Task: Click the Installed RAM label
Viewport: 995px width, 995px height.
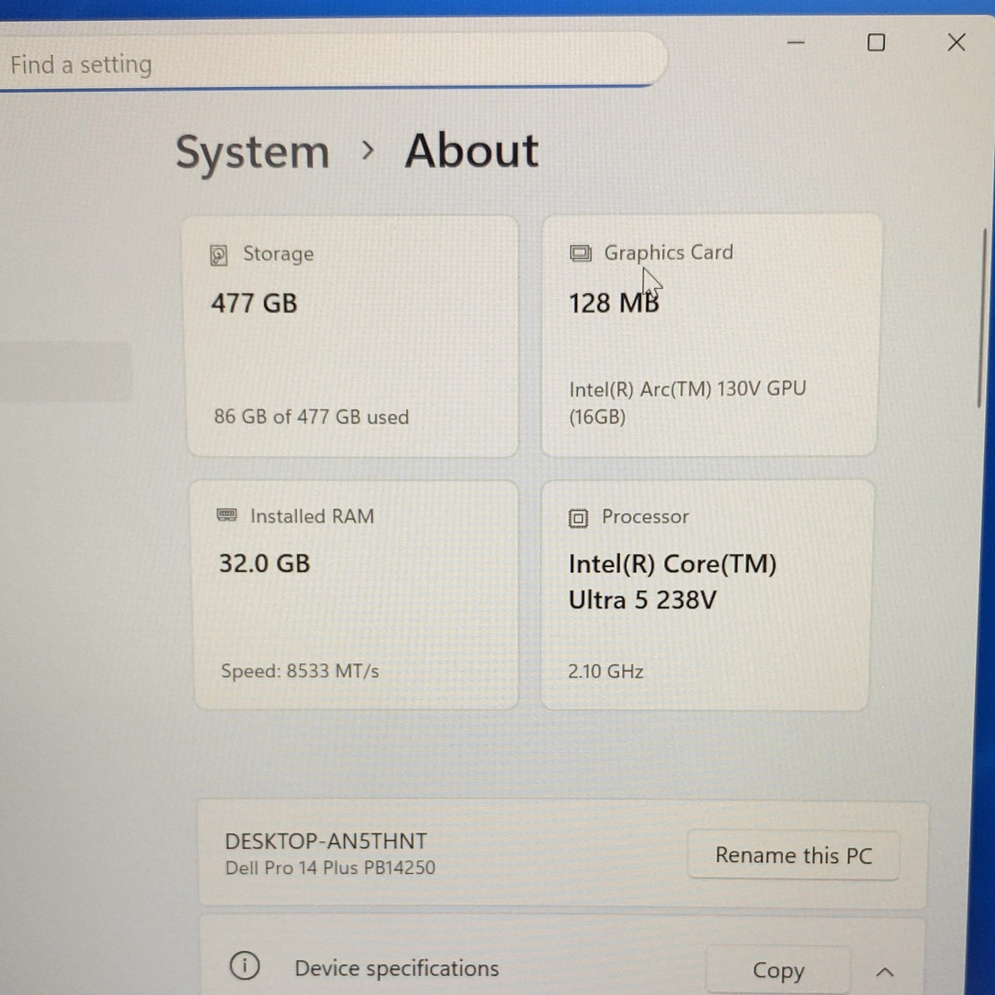Action: pos(312,516)
